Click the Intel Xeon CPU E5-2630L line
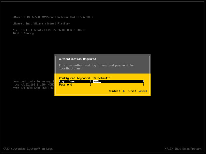 tap(48, 30)
